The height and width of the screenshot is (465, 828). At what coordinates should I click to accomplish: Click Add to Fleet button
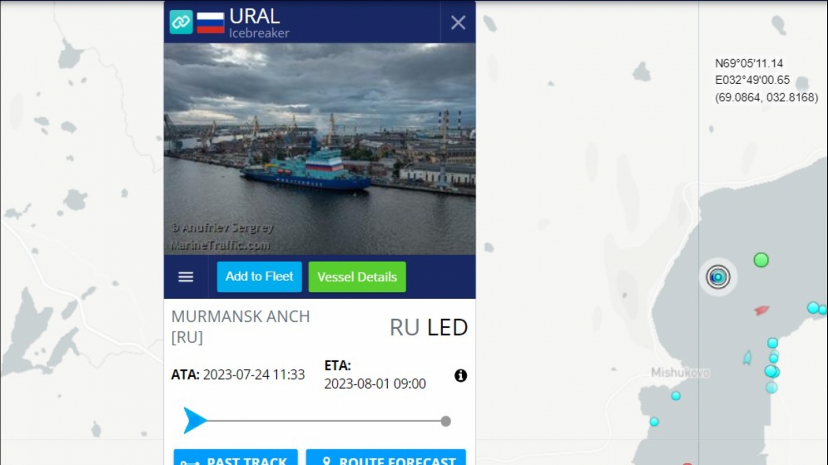click(259, 277)
